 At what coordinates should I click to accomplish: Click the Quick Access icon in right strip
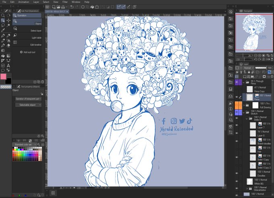click(x=230, y=12)
